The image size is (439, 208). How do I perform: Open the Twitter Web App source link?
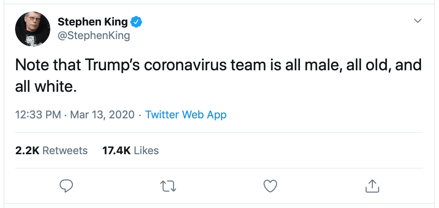[x=186, y=115]
